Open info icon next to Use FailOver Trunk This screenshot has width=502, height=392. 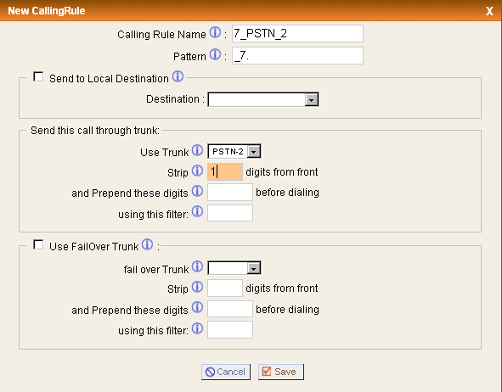[x=147, y=244]
